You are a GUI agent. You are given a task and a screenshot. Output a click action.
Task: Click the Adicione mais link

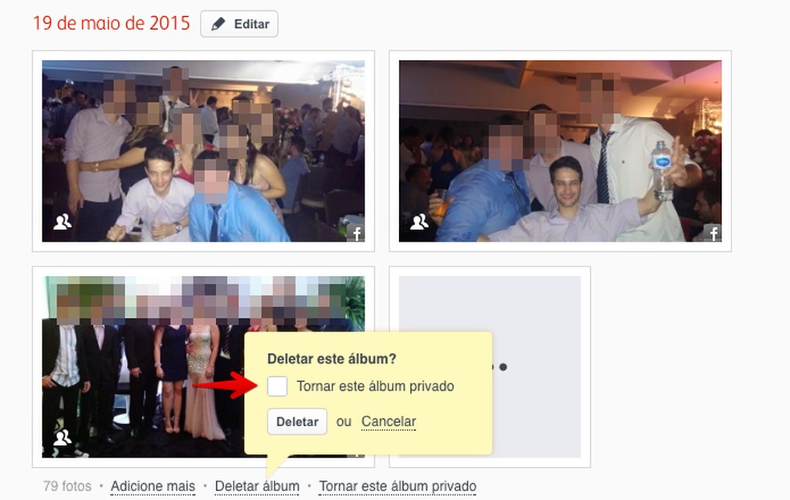(x=153, y=486)
